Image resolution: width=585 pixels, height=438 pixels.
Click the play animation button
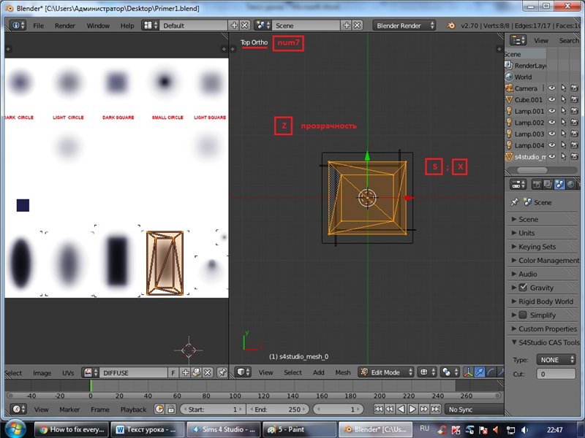pos(412,410)
